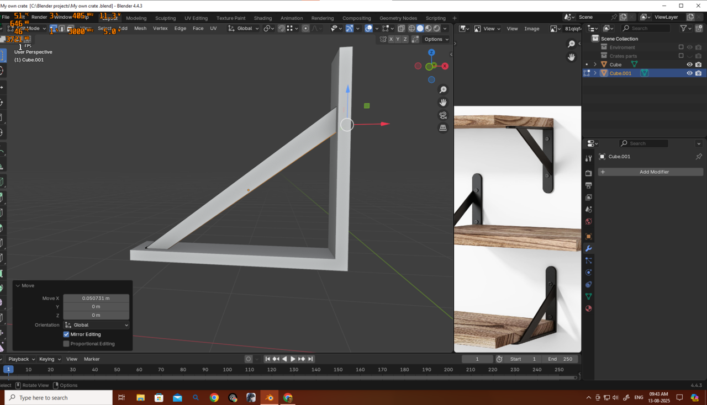Viewport: 707px width, 405px height.
Task: Hide the Cube object in viewport
Action: click(689, 65)
